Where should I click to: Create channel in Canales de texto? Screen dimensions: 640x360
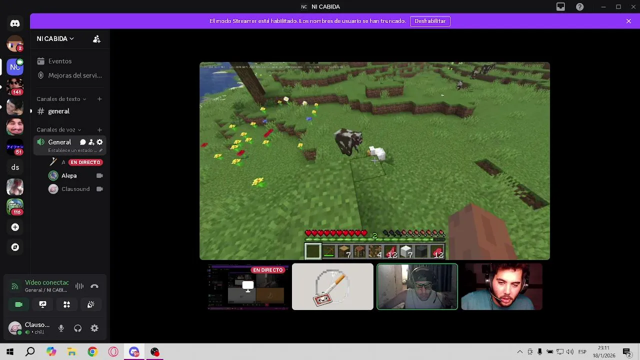[x=99, y=99]
